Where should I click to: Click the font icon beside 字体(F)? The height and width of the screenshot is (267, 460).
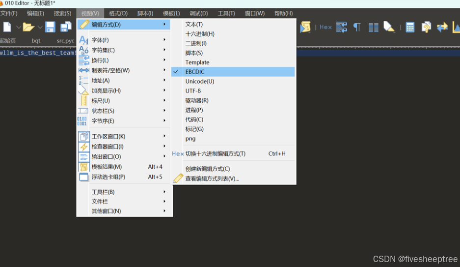[83, 40]
